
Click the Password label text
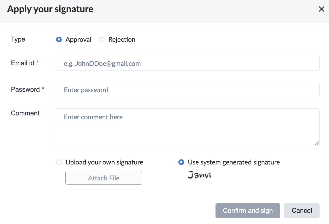coord(25,89)
